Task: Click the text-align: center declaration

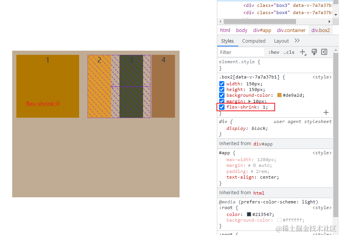Action: click(253, 177)
